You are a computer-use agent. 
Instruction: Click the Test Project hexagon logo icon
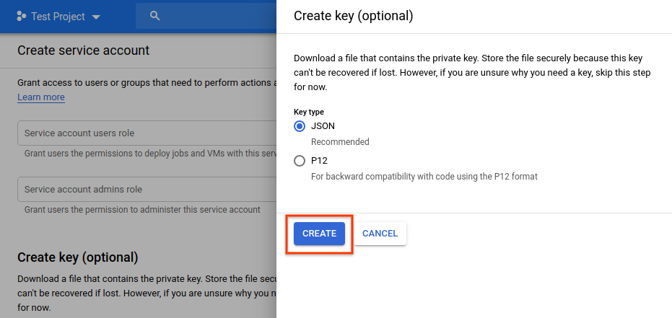pyautogui.click(x=22, y=16)
